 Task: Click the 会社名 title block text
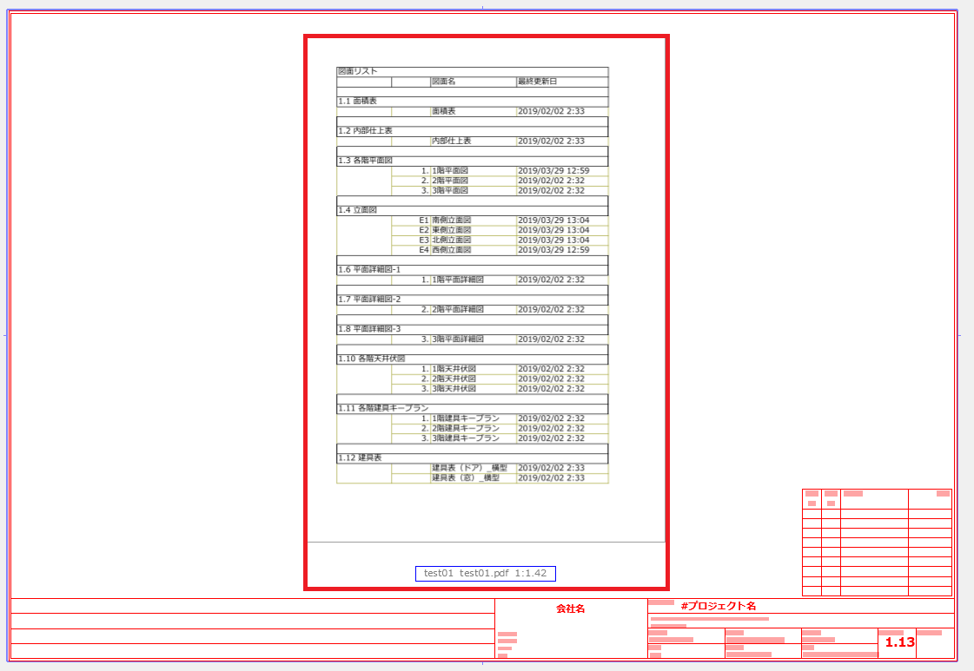pyautogui.click(x=570, y=609)
